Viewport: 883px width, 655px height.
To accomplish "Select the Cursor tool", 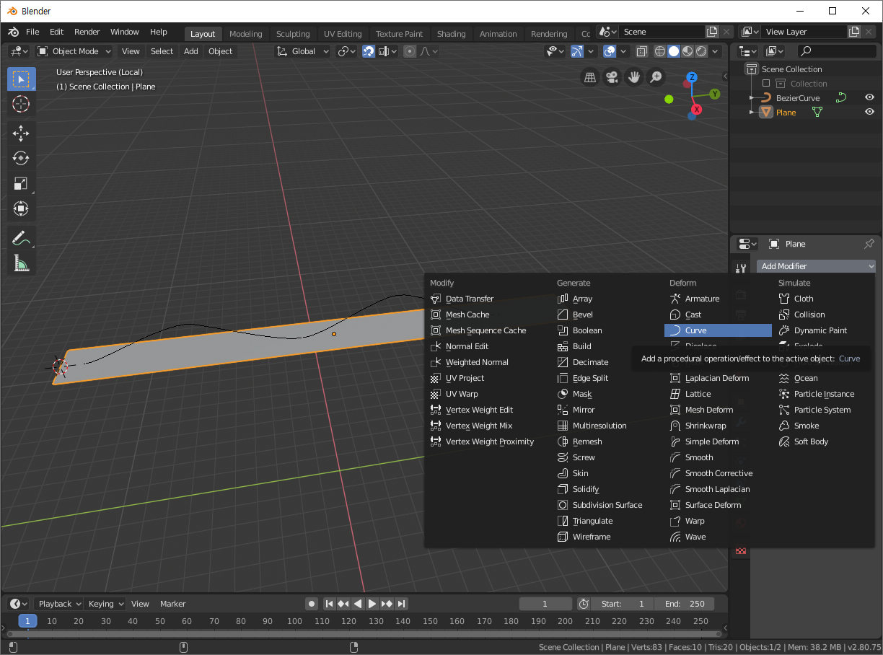I will [x=21, y=105].
